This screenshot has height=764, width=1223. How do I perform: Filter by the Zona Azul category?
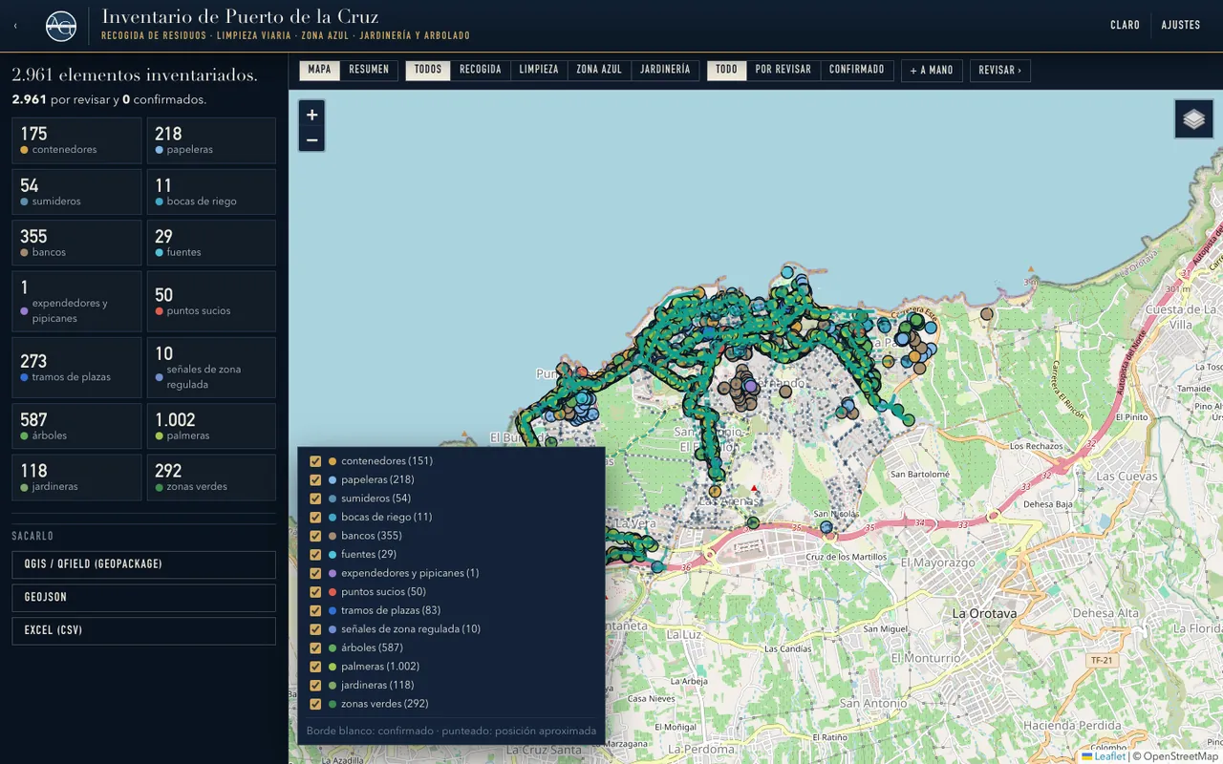pos(599,70)
